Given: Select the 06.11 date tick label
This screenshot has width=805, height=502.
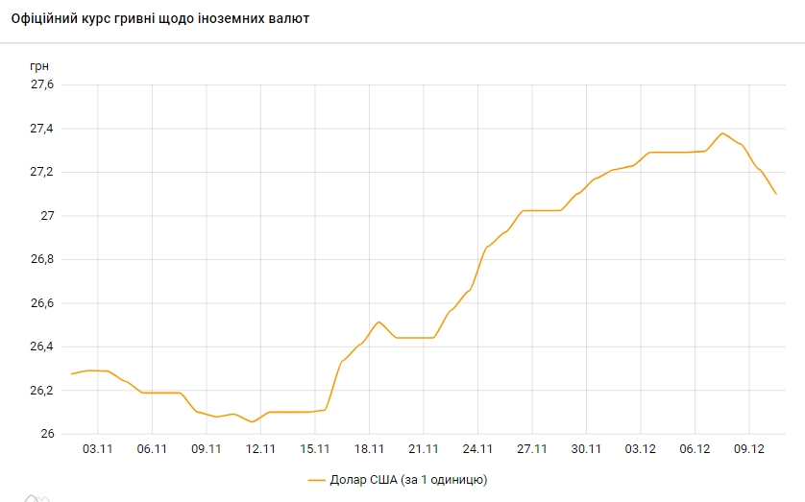Looking at the screenshot, I should [x=152, y=448].
